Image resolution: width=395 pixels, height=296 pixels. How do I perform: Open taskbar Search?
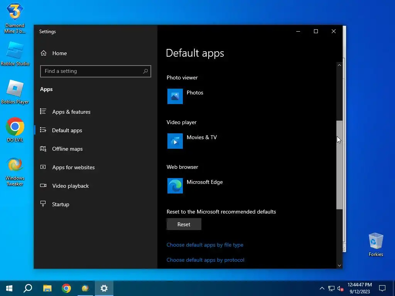coord(28,288)
